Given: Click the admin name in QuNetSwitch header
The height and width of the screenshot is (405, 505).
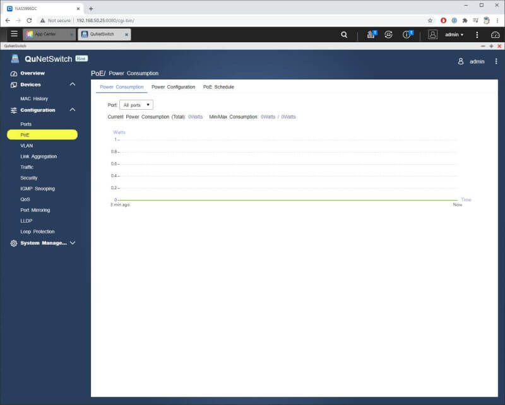Looking at the screenshot, I should pos(477,61).
